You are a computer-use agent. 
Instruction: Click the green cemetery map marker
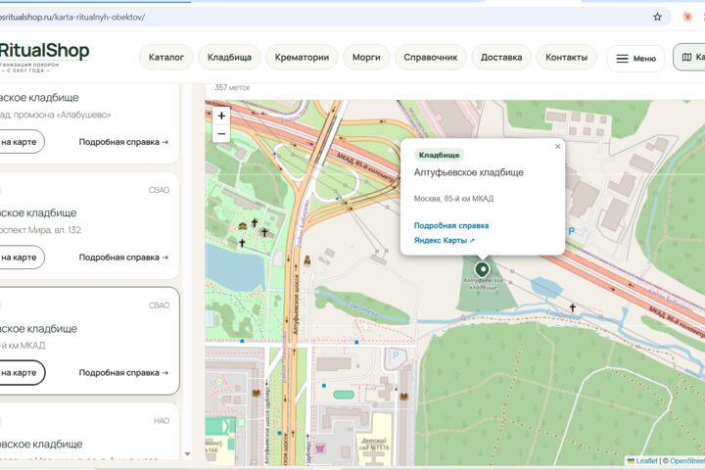482,269
